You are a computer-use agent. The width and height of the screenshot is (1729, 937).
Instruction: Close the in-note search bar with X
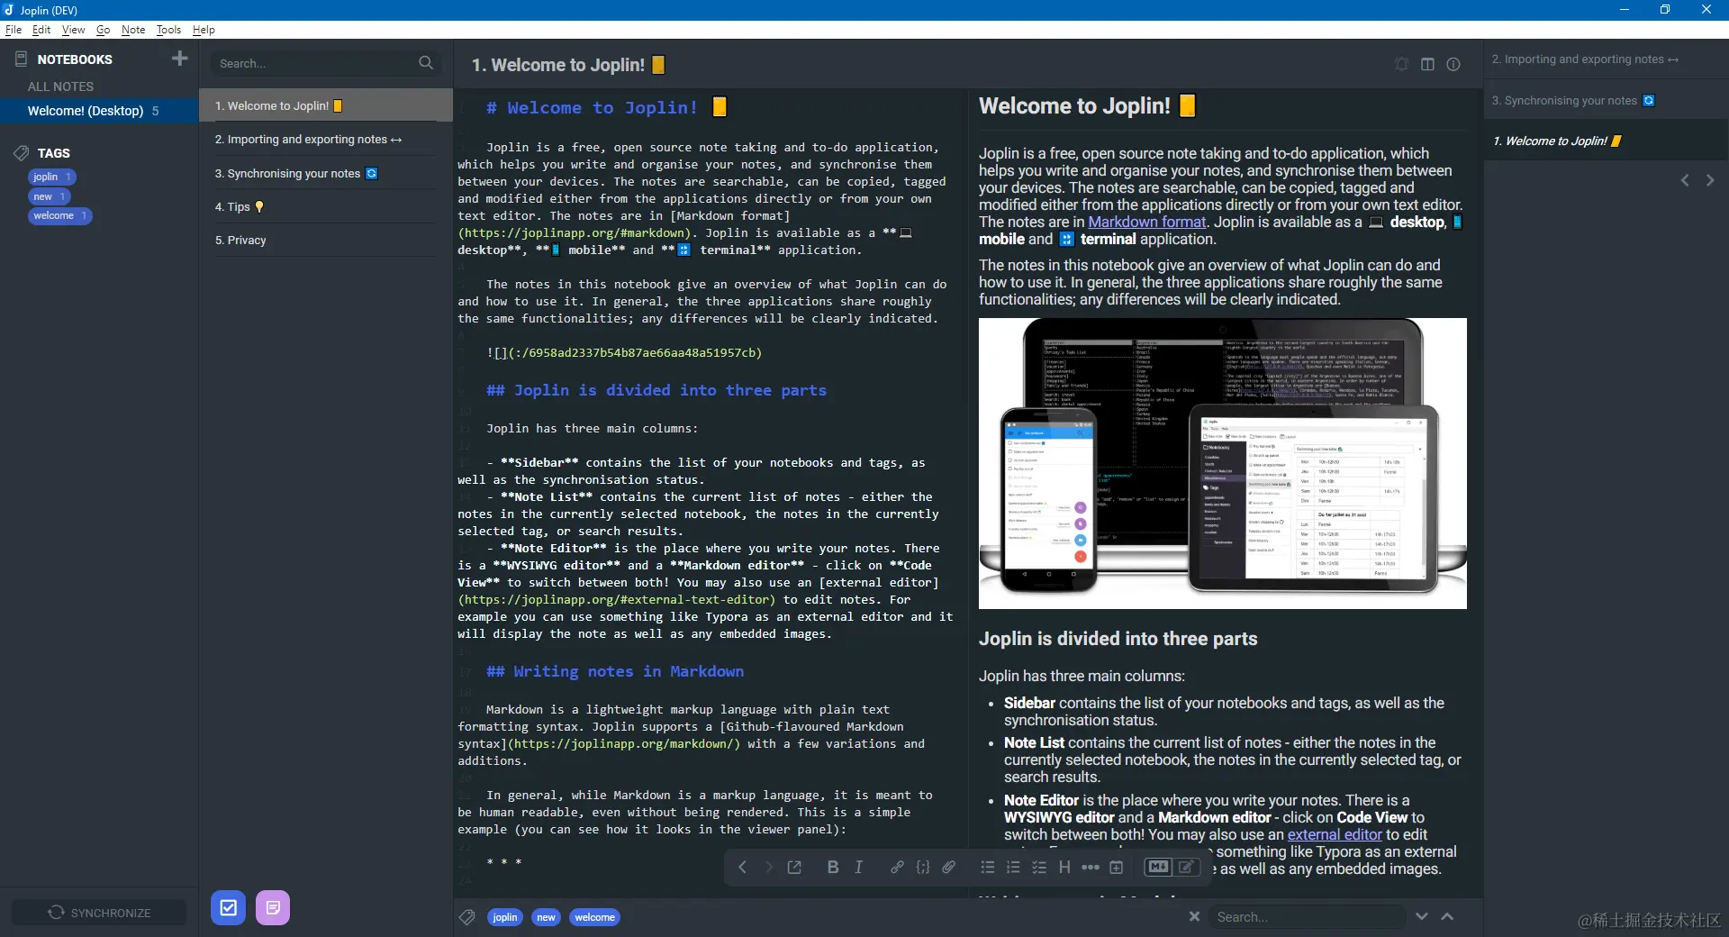1194,916
